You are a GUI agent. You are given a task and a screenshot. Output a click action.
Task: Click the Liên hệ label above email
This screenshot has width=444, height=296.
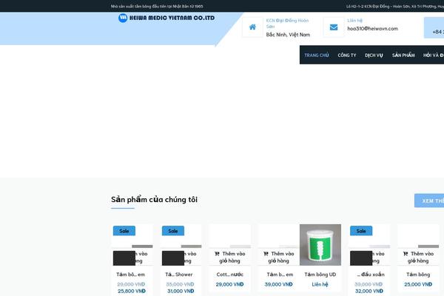pos(354,21)
